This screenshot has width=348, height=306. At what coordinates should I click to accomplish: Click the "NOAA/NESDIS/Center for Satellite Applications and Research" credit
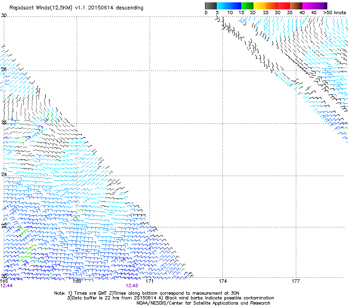(x=203, y=303)
